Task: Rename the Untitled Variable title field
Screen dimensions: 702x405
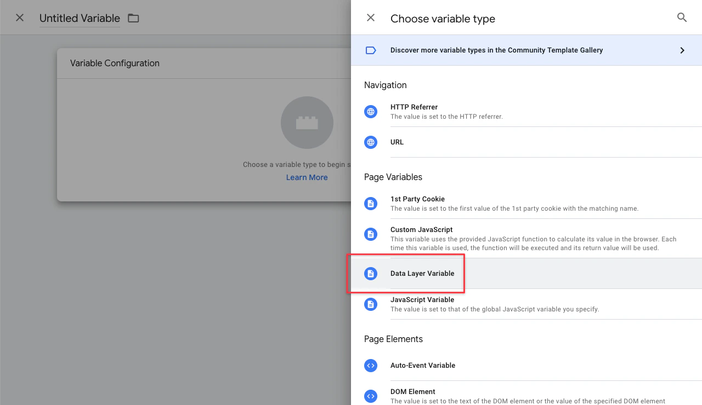Action: click(79, 18)
